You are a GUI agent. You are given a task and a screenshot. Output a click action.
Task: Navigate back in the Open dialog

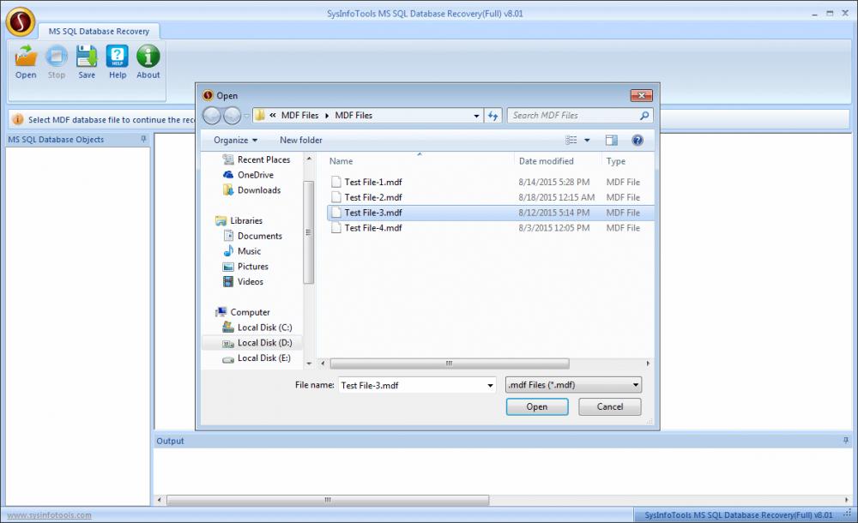pos(211,115)
